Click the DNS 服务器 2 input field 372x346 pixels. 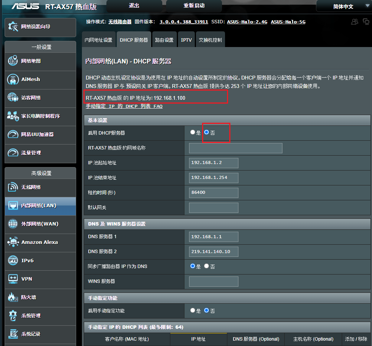(214, 252)
